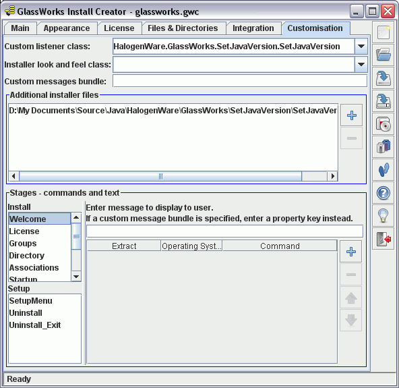This screenshot has height=388, width=399.
Task: Remove additional installer file with minus button
Action: tap(351, 138)
